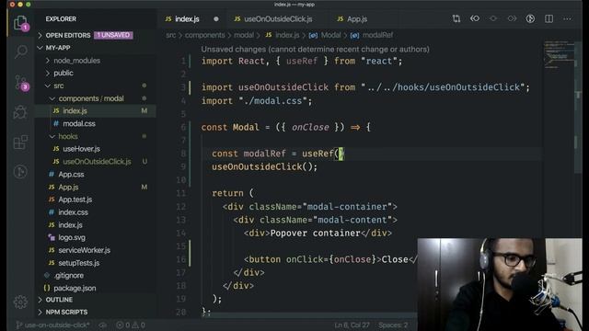Screen dimensions: 589x331
Task: Open serviceWorker.js in the explorer
Action: [x=84, y=250]
